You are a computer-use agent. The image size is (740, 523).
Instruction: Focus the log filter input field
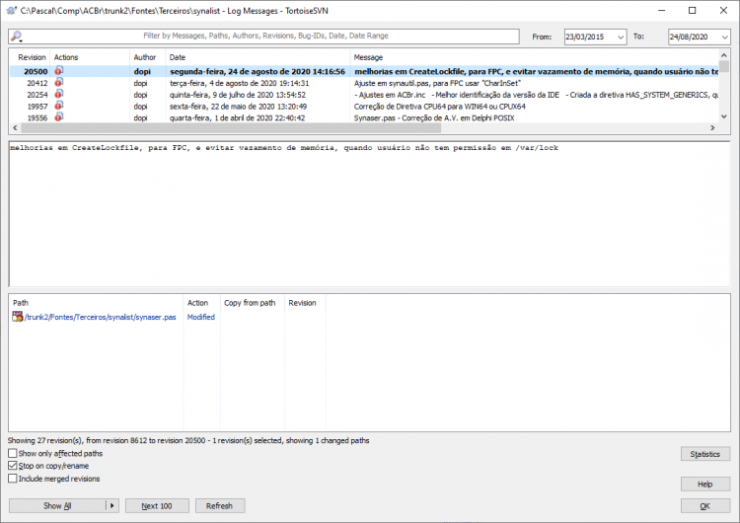coord(264,37)
